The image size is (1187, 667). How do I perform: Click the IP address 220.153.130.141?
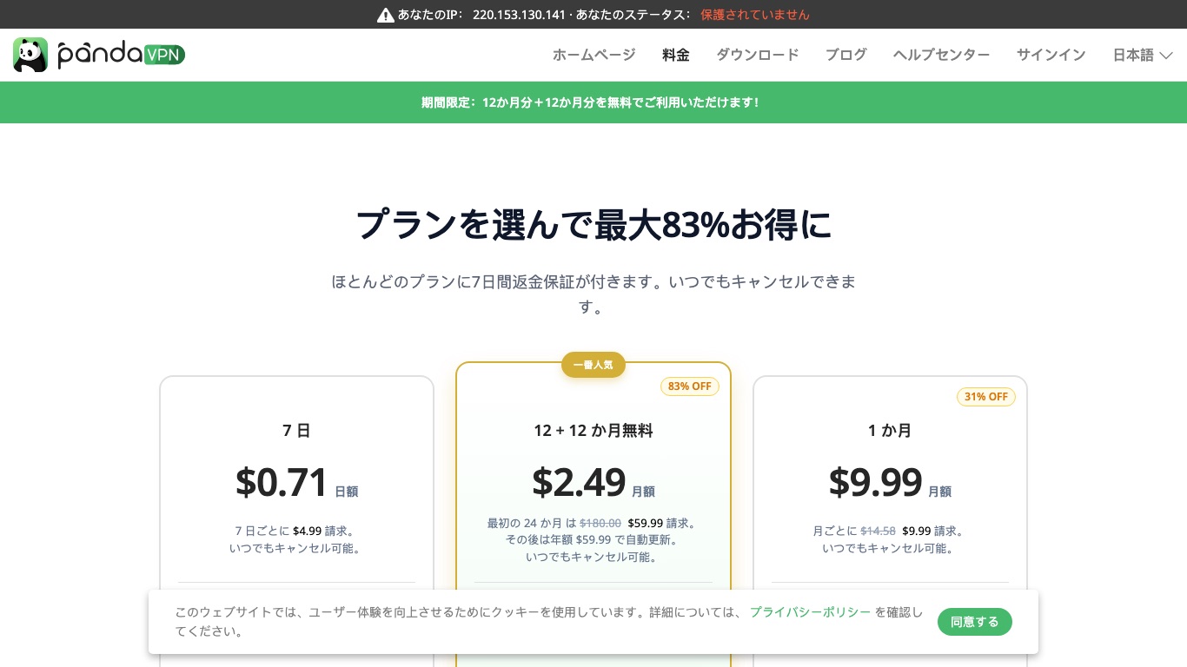pos(519,15)
